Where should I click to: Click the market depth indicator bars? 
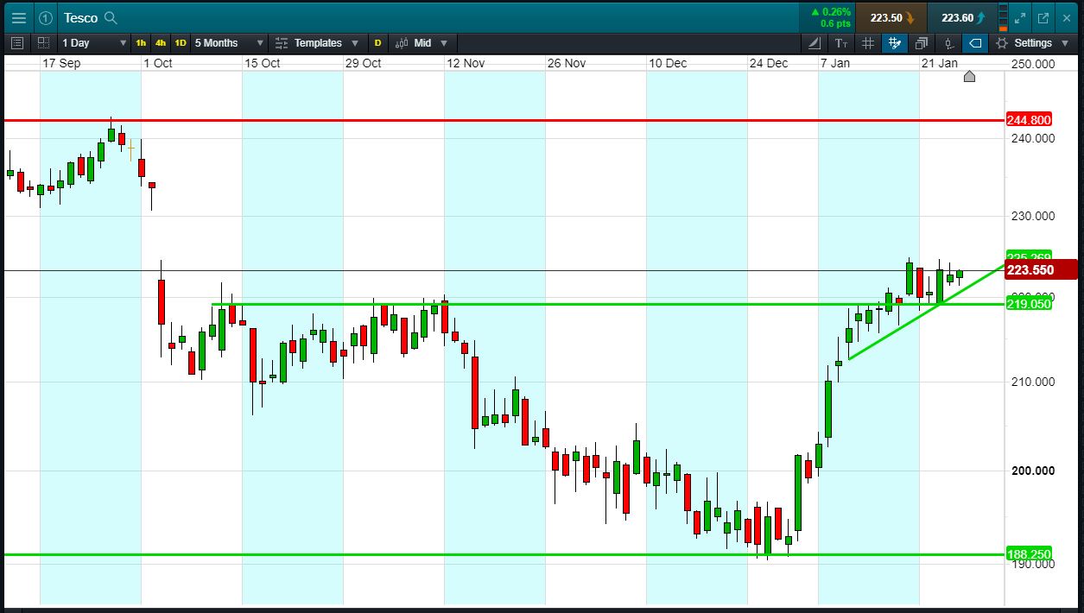1002,17
